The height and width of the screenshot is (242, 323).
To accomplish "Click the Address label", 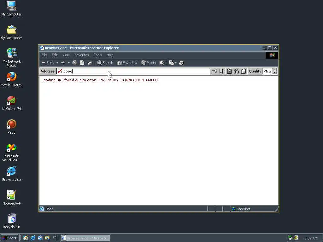I will (48, 71).
